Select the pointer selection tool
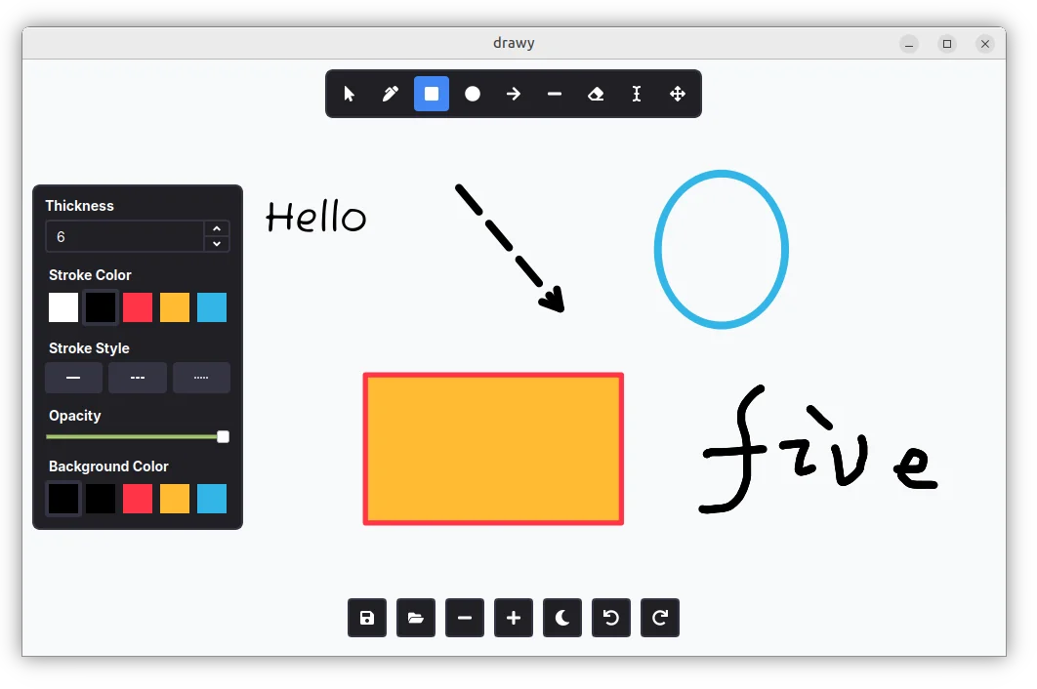This screenshot has width=1037, height=689. pyautogui.click(x=350, y=94)
